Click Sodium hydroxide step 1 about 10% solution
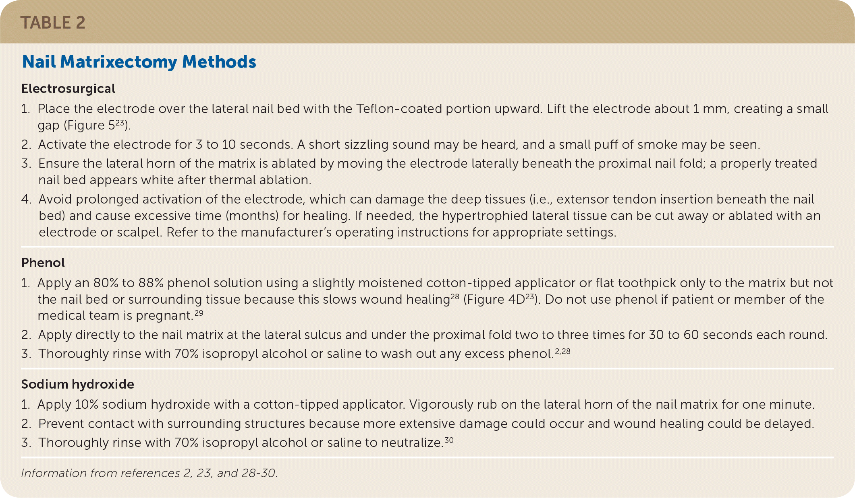This screenshot has height=498, width=855. pos(425,405)
